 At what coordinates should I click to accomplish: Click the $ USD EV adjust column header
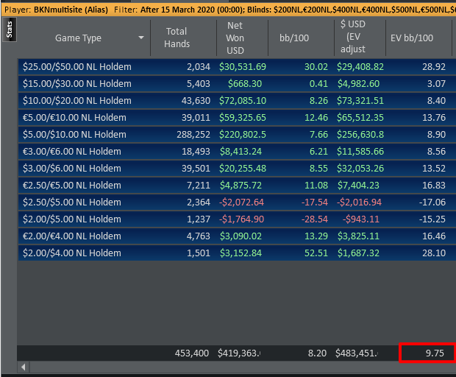pos(358,38)
